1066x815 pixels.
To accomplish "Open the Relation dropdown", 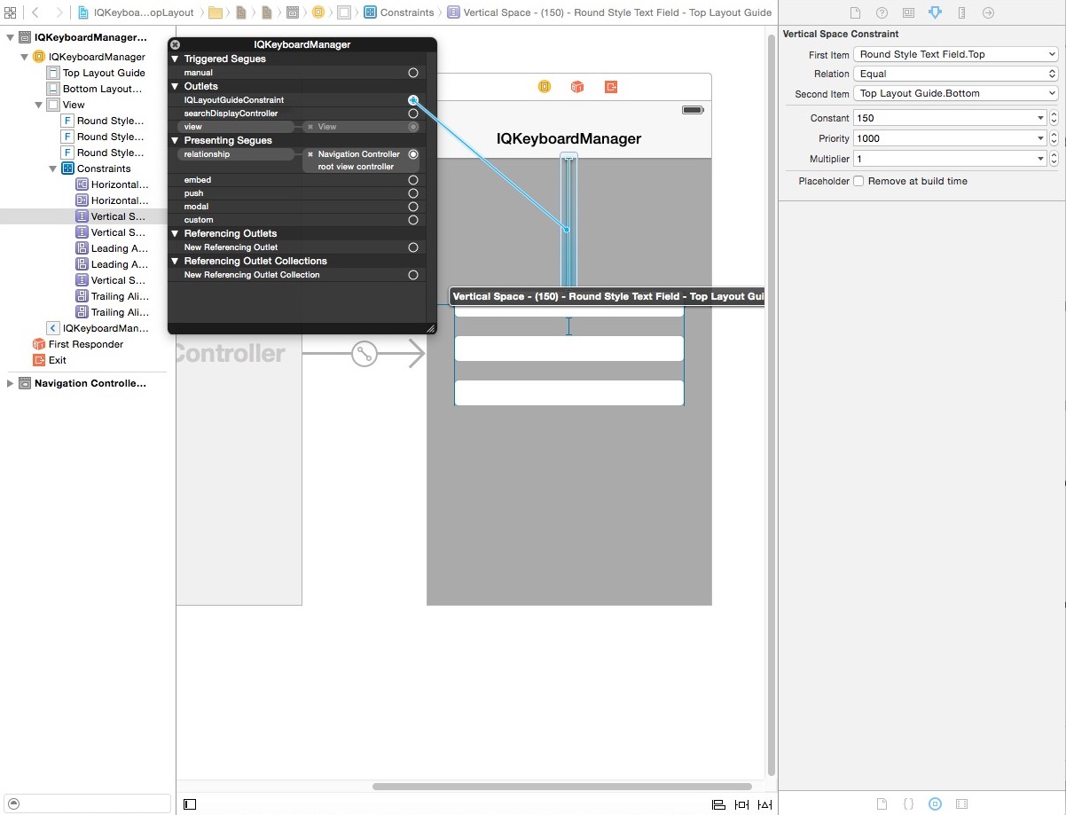I will click(955, 74).
